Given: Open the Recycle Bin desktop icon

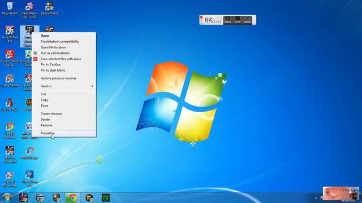Looking at the screenshot, I should click(x=10, y=8).
